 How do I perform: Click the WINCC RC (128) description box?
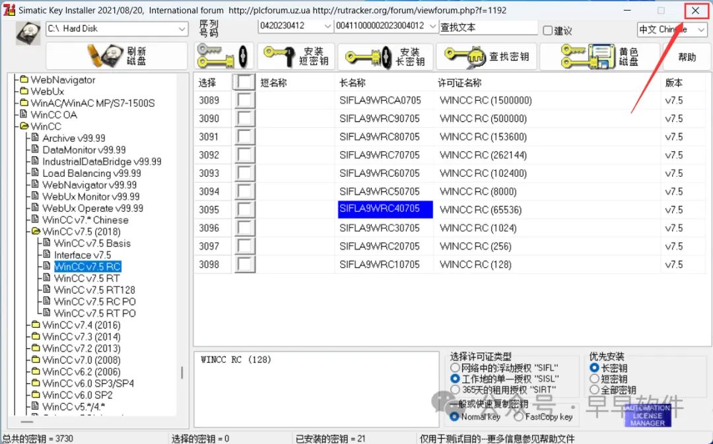tap(316, 389)
